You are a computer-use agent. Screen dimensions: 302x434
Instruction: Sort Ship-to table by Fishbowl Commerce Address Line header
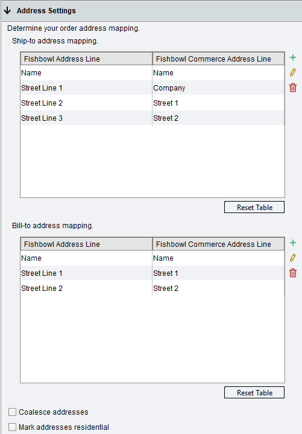[218, 59]
